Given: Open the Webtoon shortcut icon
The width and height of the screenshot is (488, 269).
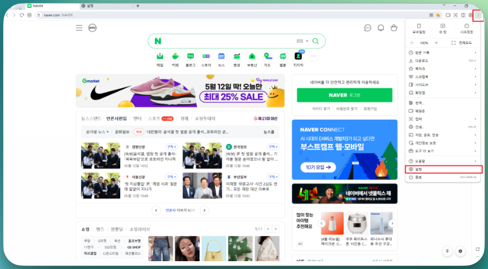Looking at the screenshot, I should click(283, 57).
